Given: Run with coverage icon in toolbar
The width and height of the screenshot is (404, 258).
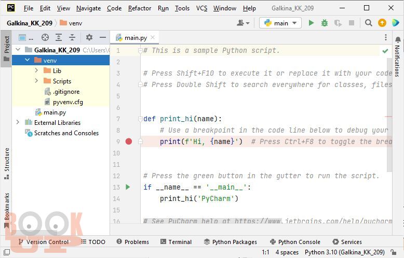Looking at the screenshot, I should (x=338, y=23).
